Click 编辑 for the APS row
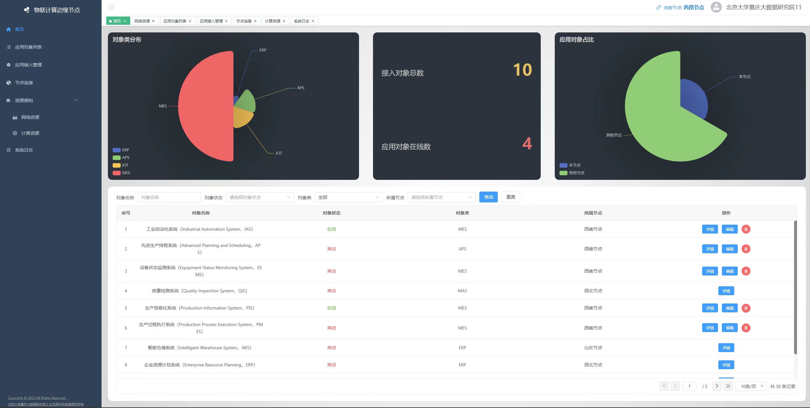 click(729, 249)
